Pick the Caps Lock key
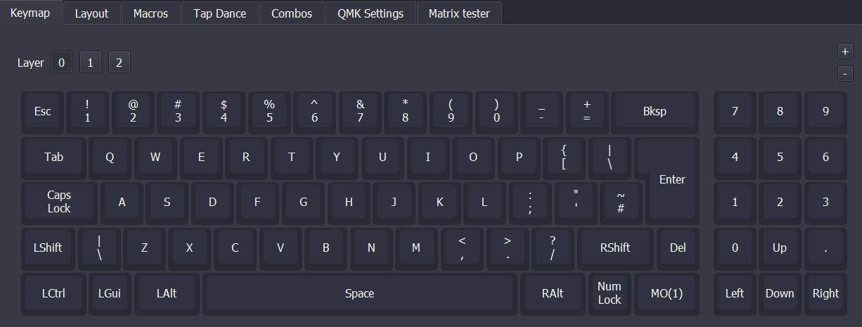 coord(59,202)
